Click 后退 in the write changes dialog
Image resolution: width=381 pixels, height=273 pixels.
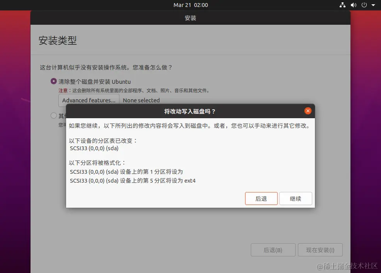(x=261, y=198)
